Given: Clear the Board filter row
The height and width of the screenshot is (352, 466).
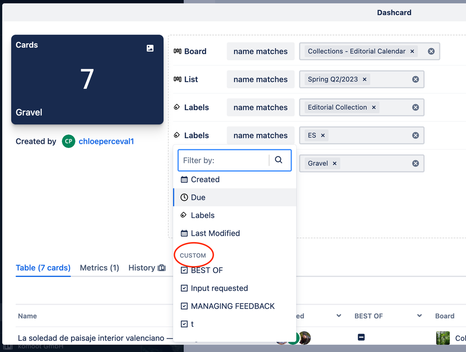Looking at the screenshot, I should (431, 51).
